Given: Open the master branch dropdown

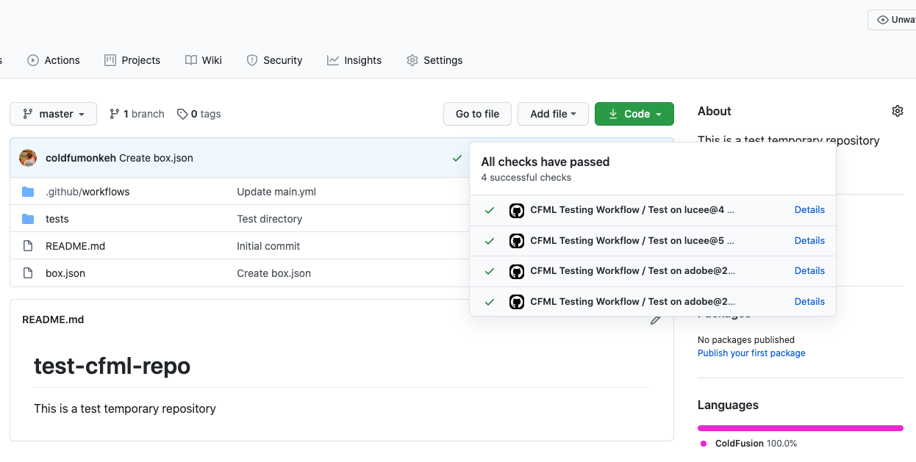Looking at the screenshot, I should [x=53, y=114].
